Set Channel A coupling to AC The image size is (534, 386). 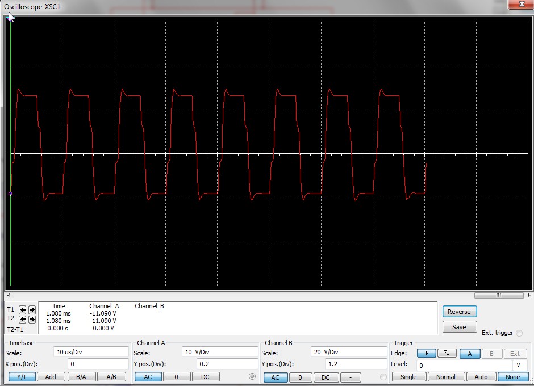(148, 377)
